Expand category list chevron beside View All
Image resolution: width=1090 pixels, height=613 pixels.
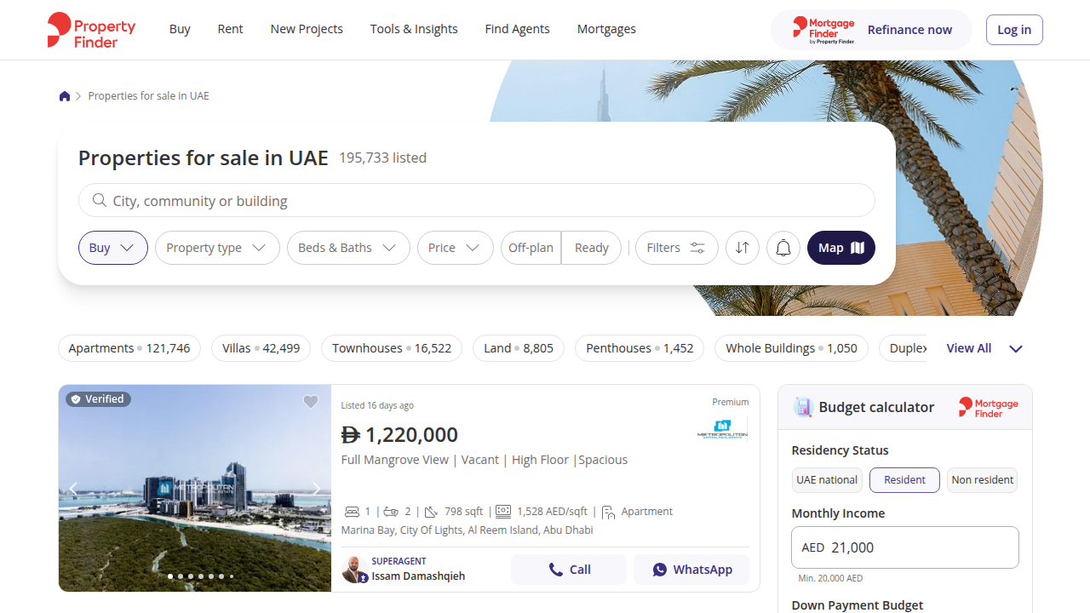click(x=1016, y=348)
